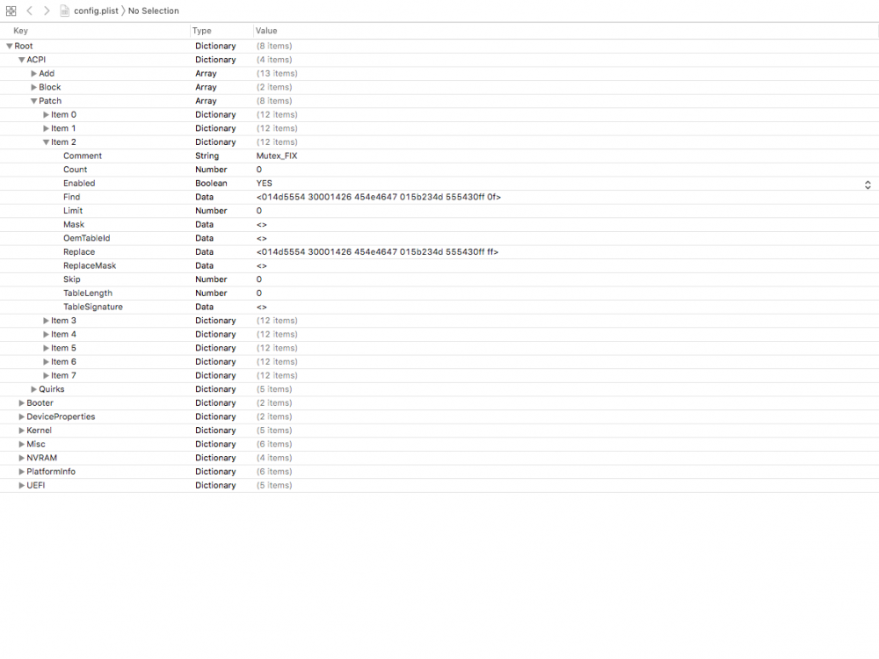Image resolution: width=879 pixels, height=659 pixels.
Task: Click the Root (8 items) value
Action: click(274, 46)
